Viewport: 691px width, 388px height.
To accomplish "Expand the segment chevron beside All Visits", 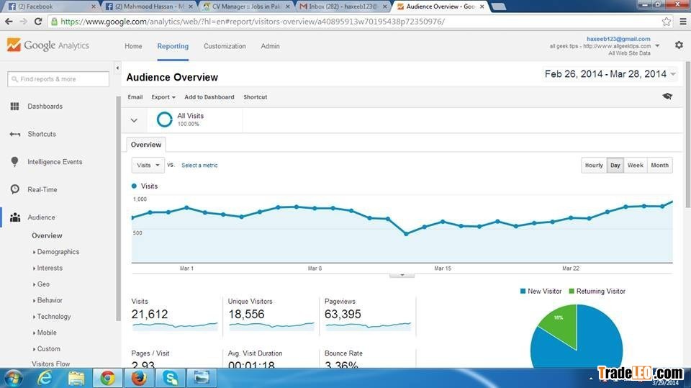I will (x=134, y=120).
